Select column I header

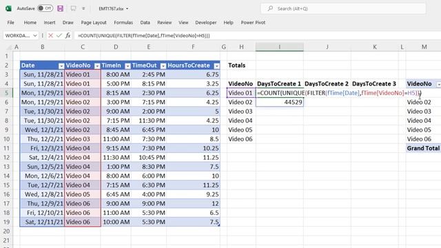coord(280,47)
